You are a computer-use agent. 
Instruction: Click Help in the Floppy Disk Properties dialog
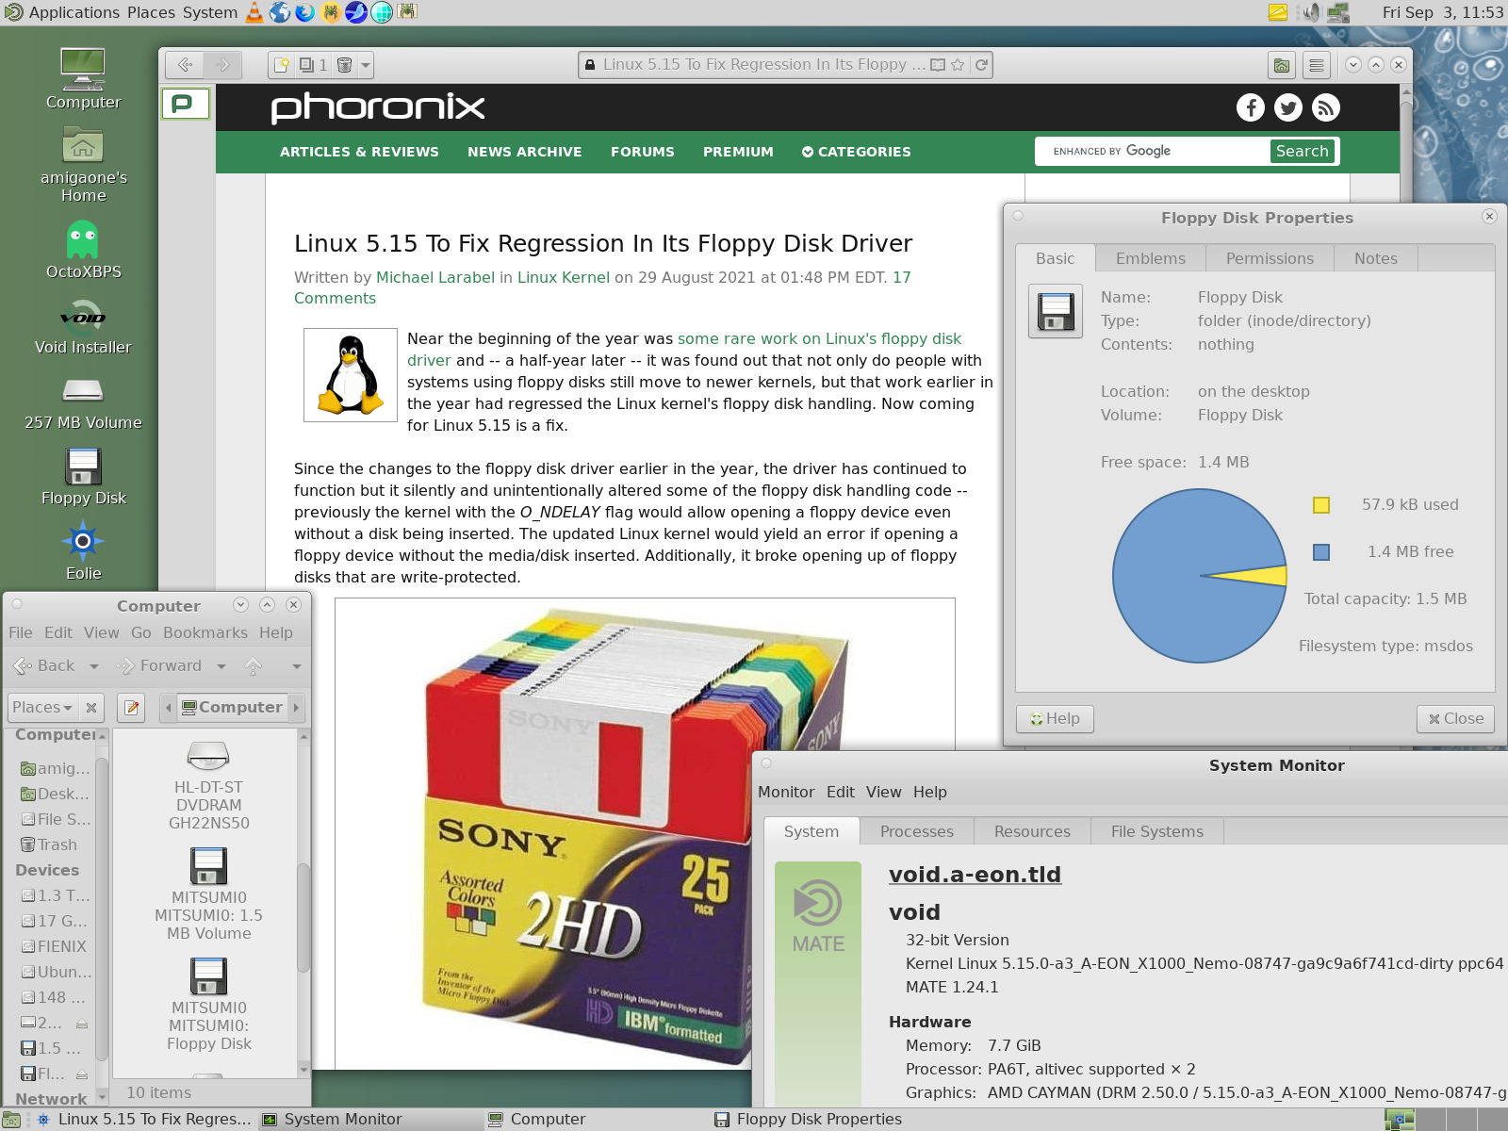(x=1055, y=718)
